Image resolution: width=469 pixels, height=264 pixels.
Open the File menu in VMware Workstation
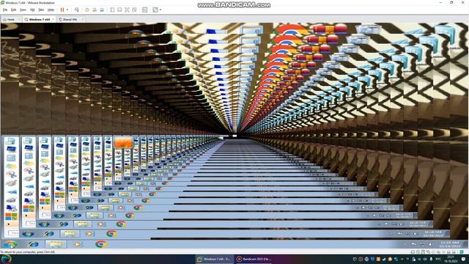pos(5,10)
